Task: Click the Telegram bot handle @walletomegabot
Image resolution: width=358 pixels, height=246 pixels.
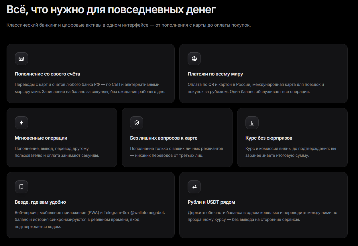Action: (148, 213)
